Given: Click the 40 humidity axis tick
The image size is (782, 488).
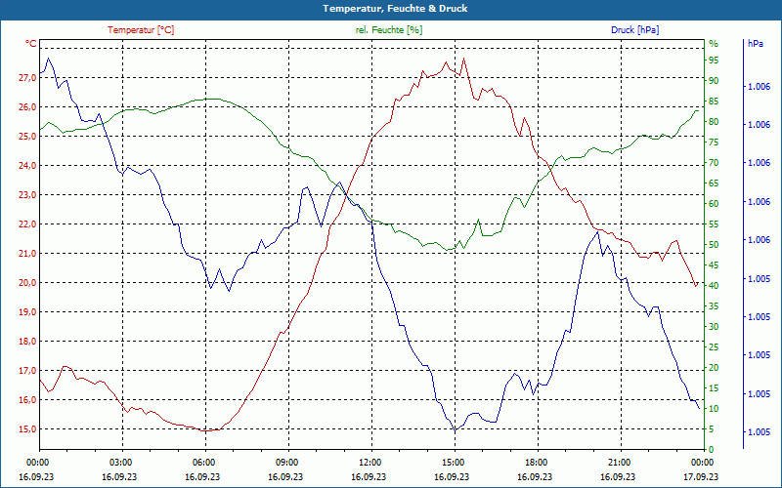Looking at the screenshot, I should pyautogui.click(x=714, y=286).
